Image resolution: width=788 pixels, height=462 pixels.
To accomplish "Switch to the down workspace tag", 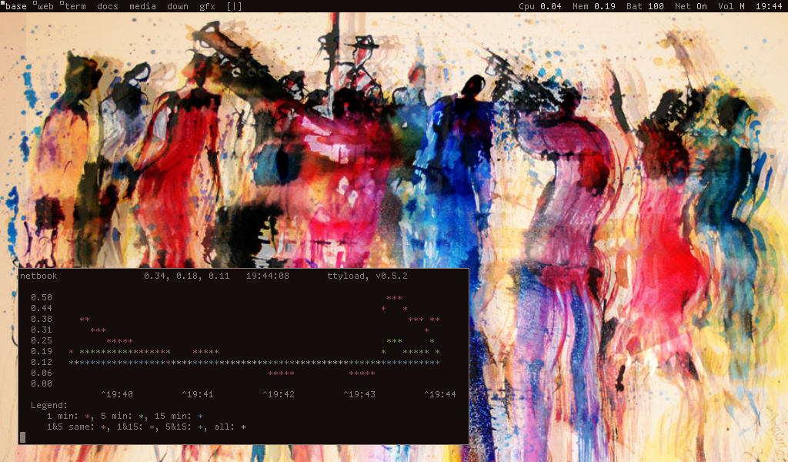I will 178,6.
